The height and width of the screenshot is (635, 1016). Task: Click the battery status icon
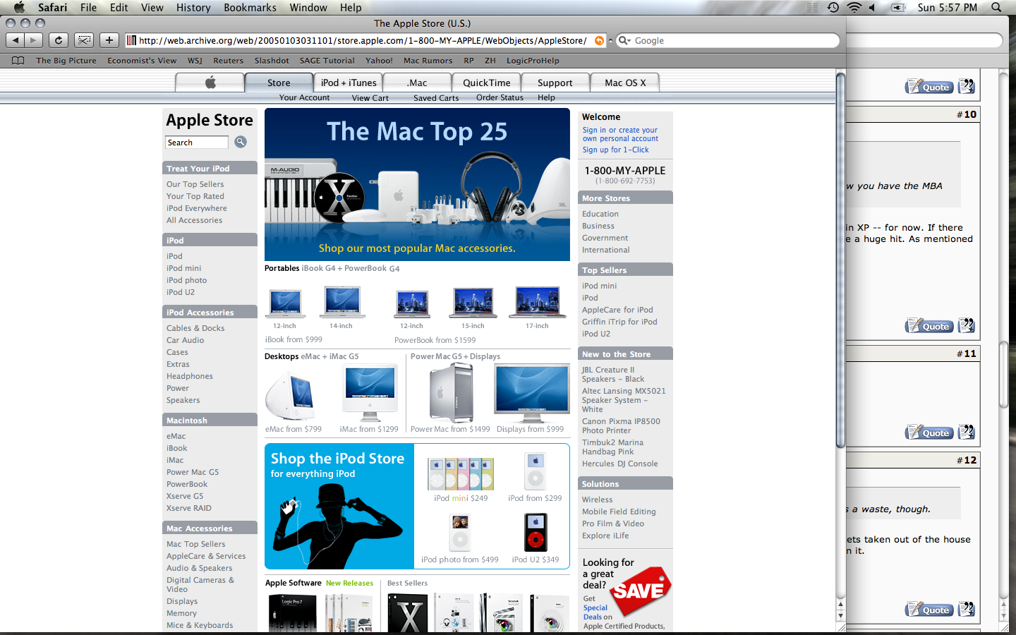[x=898, y=8]
